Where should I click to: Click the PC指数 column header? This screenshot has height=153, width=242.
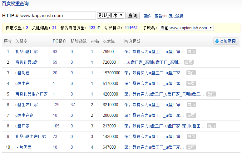(x=60, y=41)
